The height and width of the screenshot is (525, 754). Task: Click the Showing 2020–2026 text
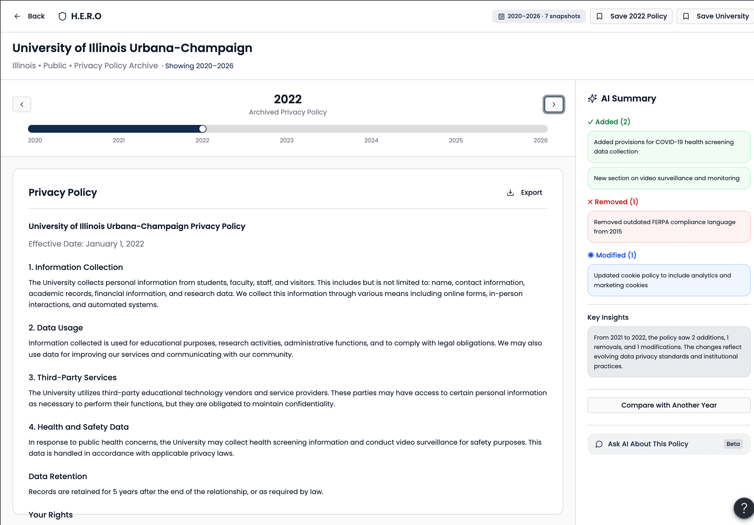point(199,66)
